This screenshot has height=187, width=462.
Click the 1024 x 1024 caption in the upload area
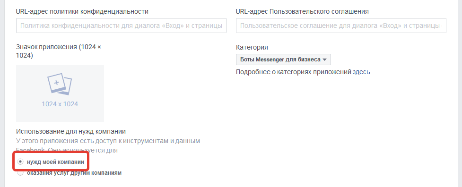60,104
